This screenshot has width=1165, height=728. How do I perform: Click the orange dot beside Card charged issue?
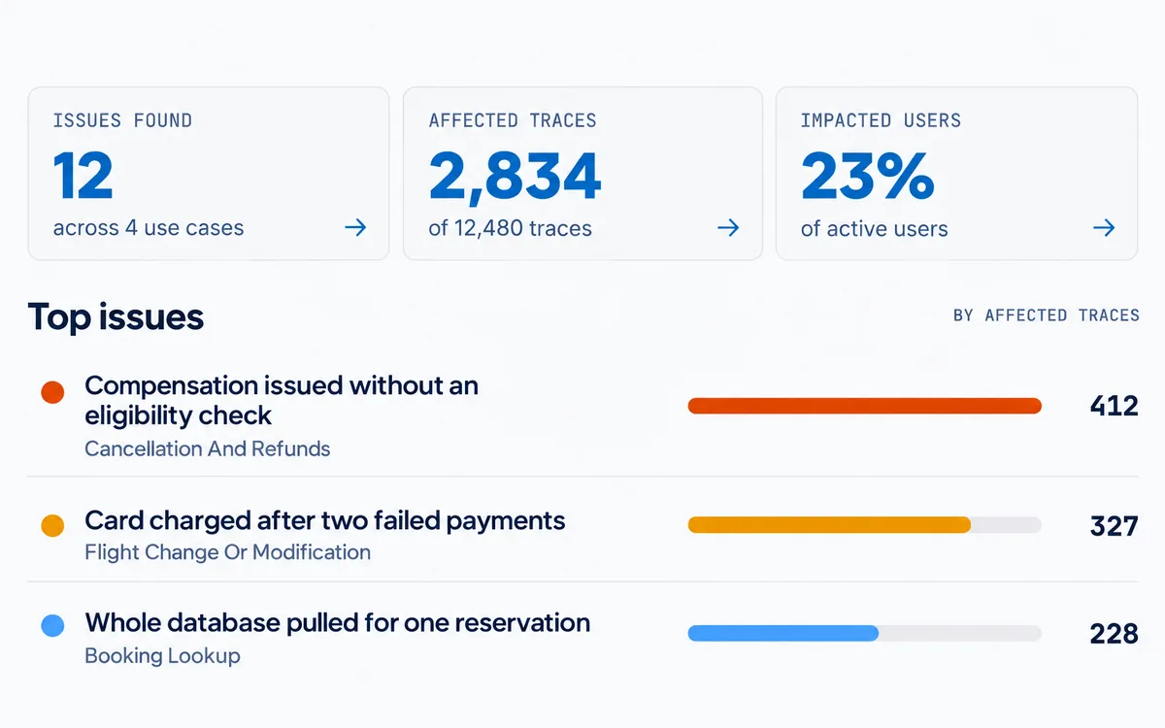point(52,525)
